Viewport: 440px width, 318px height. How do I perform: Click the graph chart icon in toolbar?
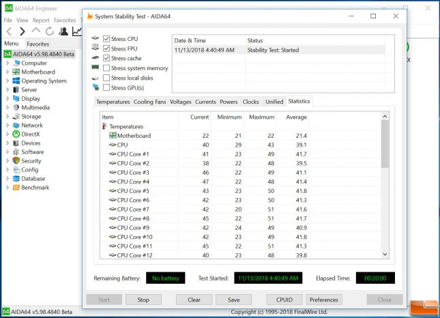pos(77,31)
